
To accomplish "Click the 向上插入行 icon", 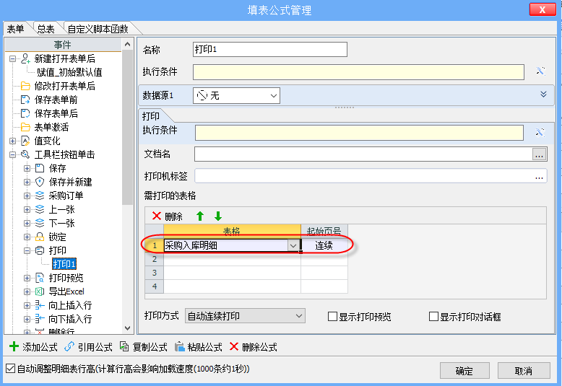I will click(40, 305).
